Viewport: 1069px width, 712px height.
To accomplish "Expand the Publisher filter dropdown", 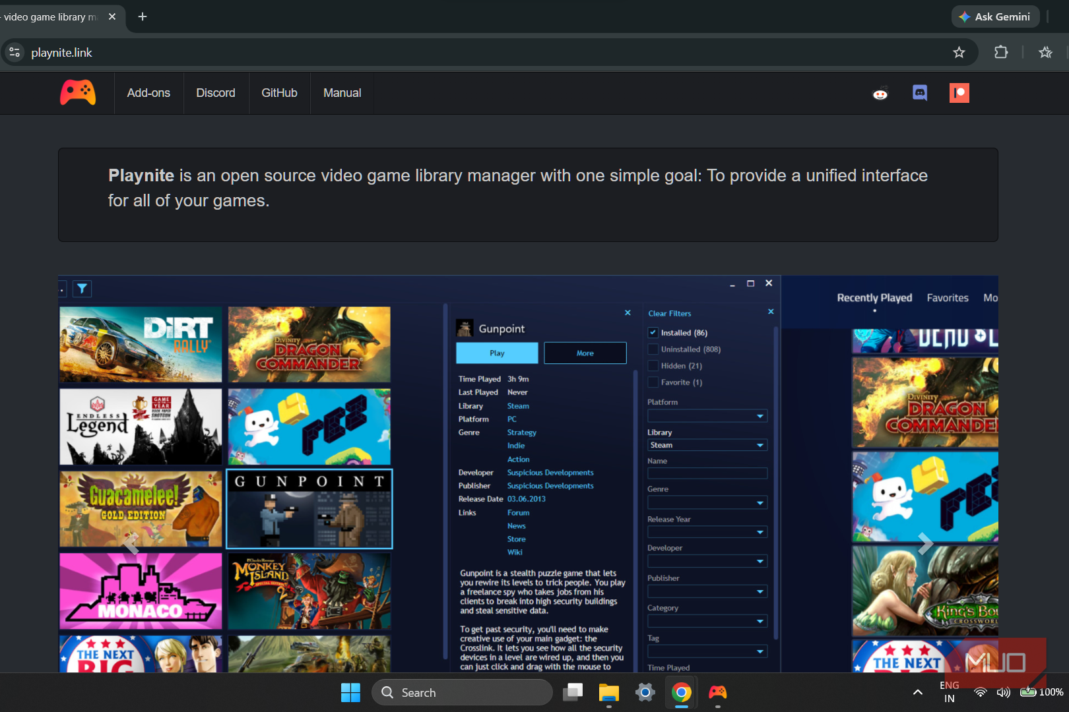I will click(707, 591).
